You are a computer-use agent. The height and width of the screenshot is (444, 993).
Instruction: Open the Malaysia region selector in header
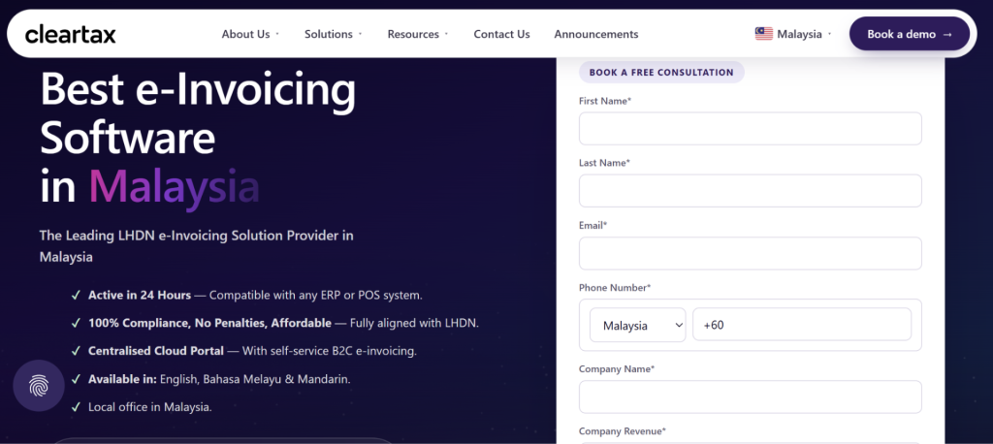pos(793,34)
